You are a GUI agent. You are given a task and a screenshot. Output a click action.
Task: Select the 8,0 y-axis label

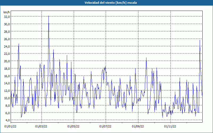7,106
